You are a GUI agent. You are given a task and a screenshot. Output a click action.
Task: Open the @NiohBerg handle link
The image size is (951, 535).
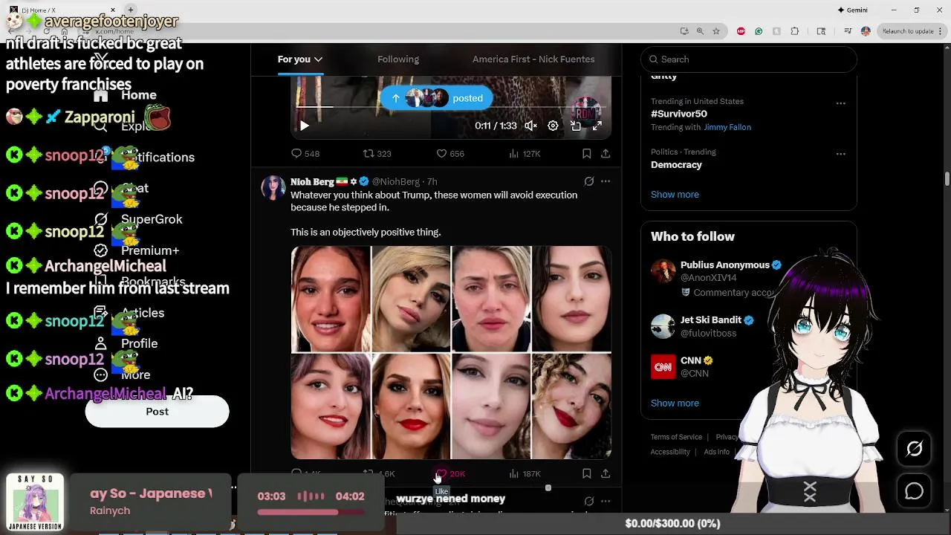[396, 182]
